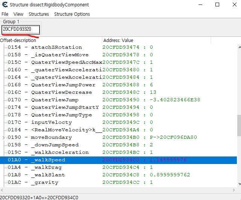Click the Cheat Engine title bar icon
Image resolution: width=241 pixels, height=200 pixels.
pyautogui.click(x=5, y=5)
